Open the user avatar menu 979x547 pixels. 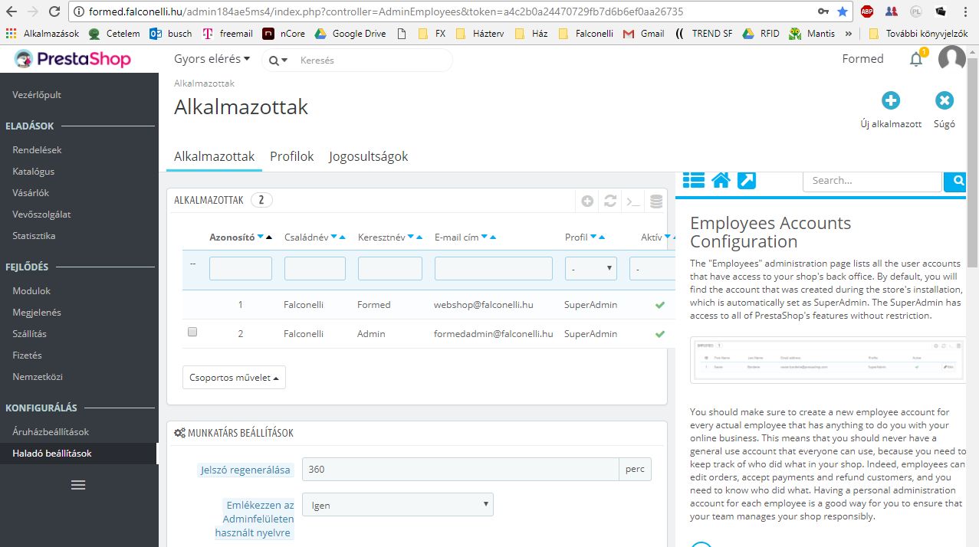(951, 59)
